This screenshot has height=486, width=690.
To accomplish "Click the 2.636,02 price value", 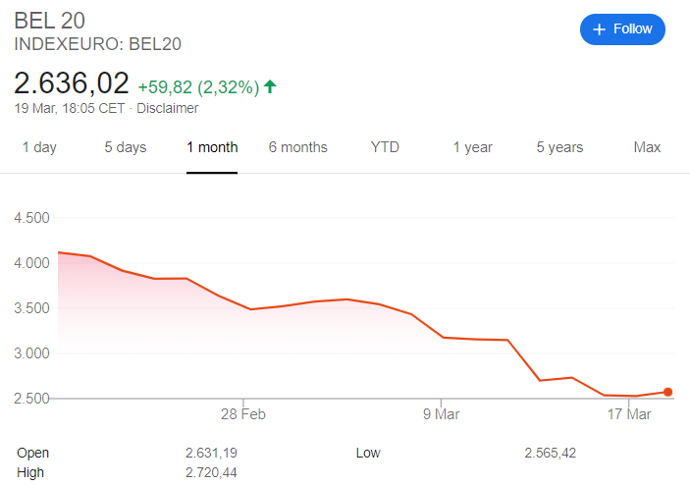I will pos(71,82).
